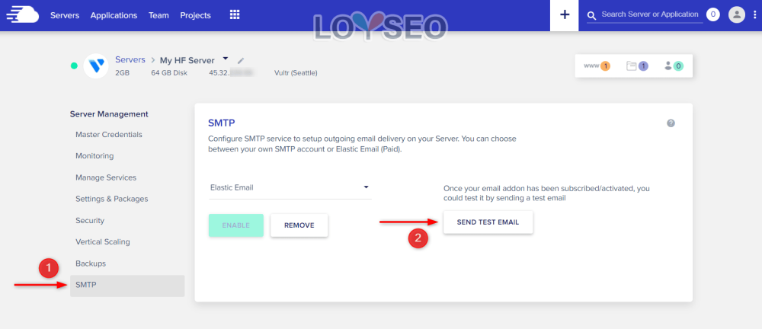Click the Cloudways cloud logo
The width and height of the screenshot is (762, 329).
pyautogui.click(x=22, y=15)
